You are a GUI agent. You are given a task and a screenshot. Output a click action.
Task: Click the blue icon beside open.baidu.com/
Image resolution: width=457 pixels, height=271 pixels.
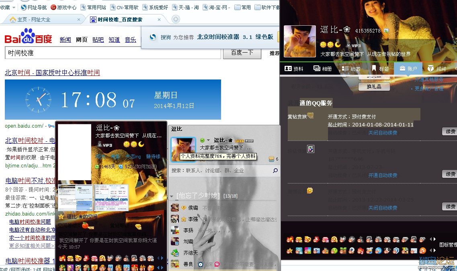click(51, 126)
